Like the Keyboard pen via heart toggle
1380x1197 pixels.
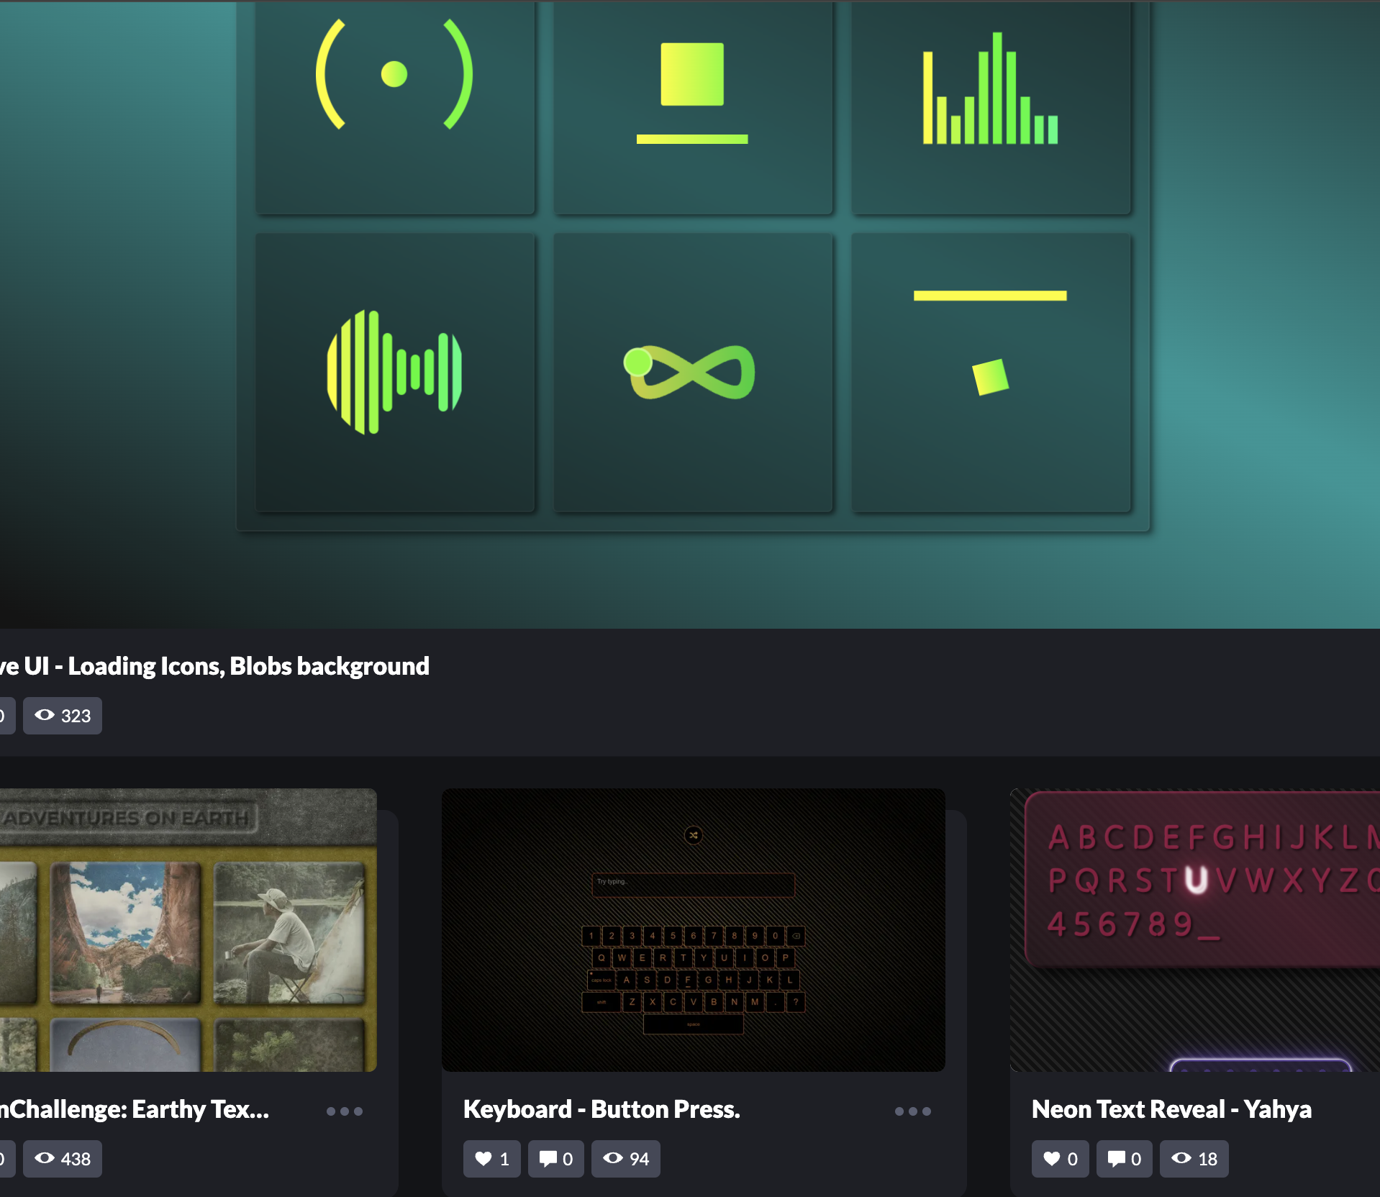491,1159
